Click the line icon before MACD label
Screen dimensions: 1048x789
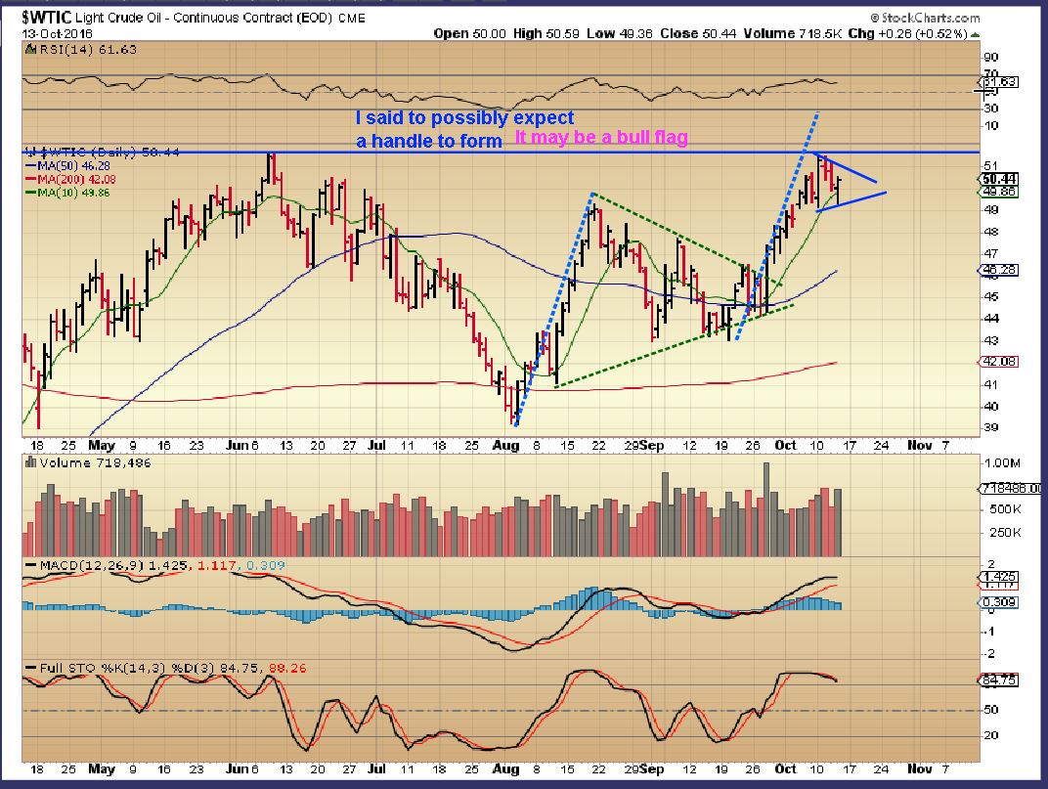tap(30, 566)
